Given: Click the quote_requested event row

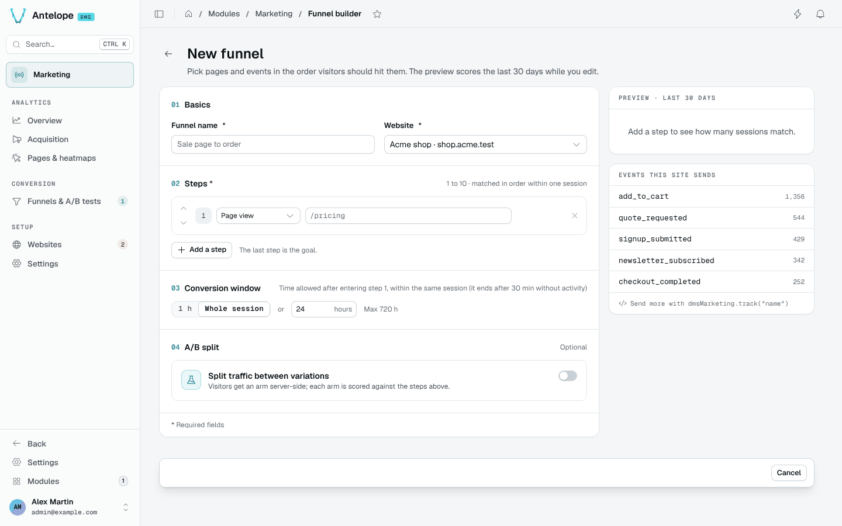Looking at the screenshot, I should (x=712, y=218).
